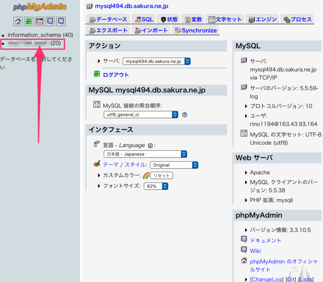The image size is (323, 282).
Task: Open the 変数 tab
Action: tap(193, 19)
